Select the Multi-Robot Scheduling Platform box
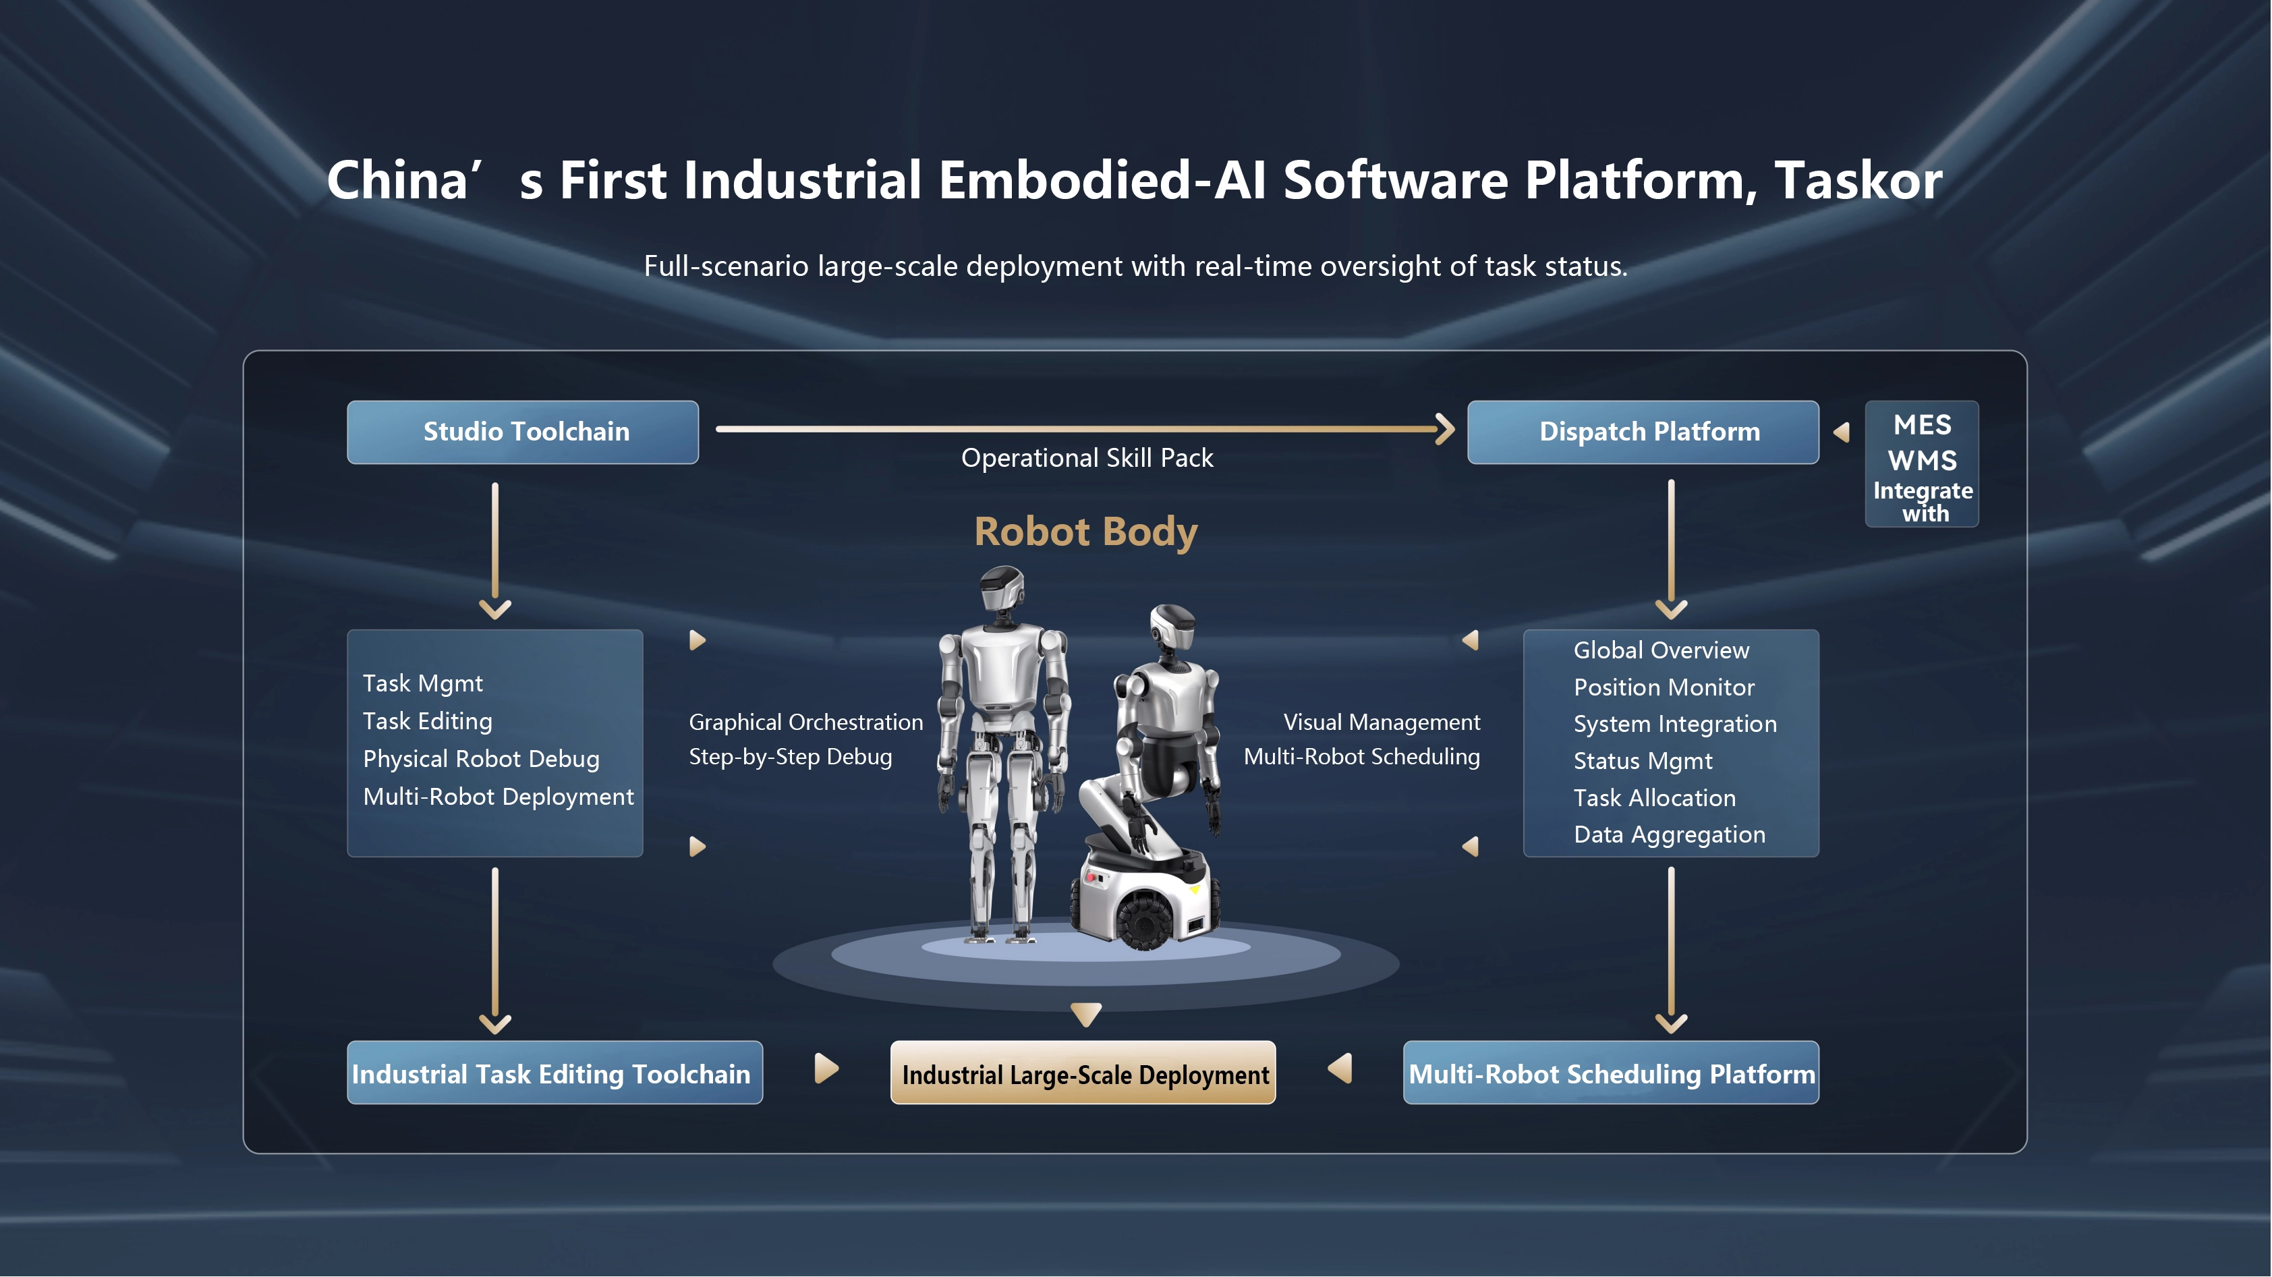Screen dimensions: 2272x1277 [x=1612, y=1073]
